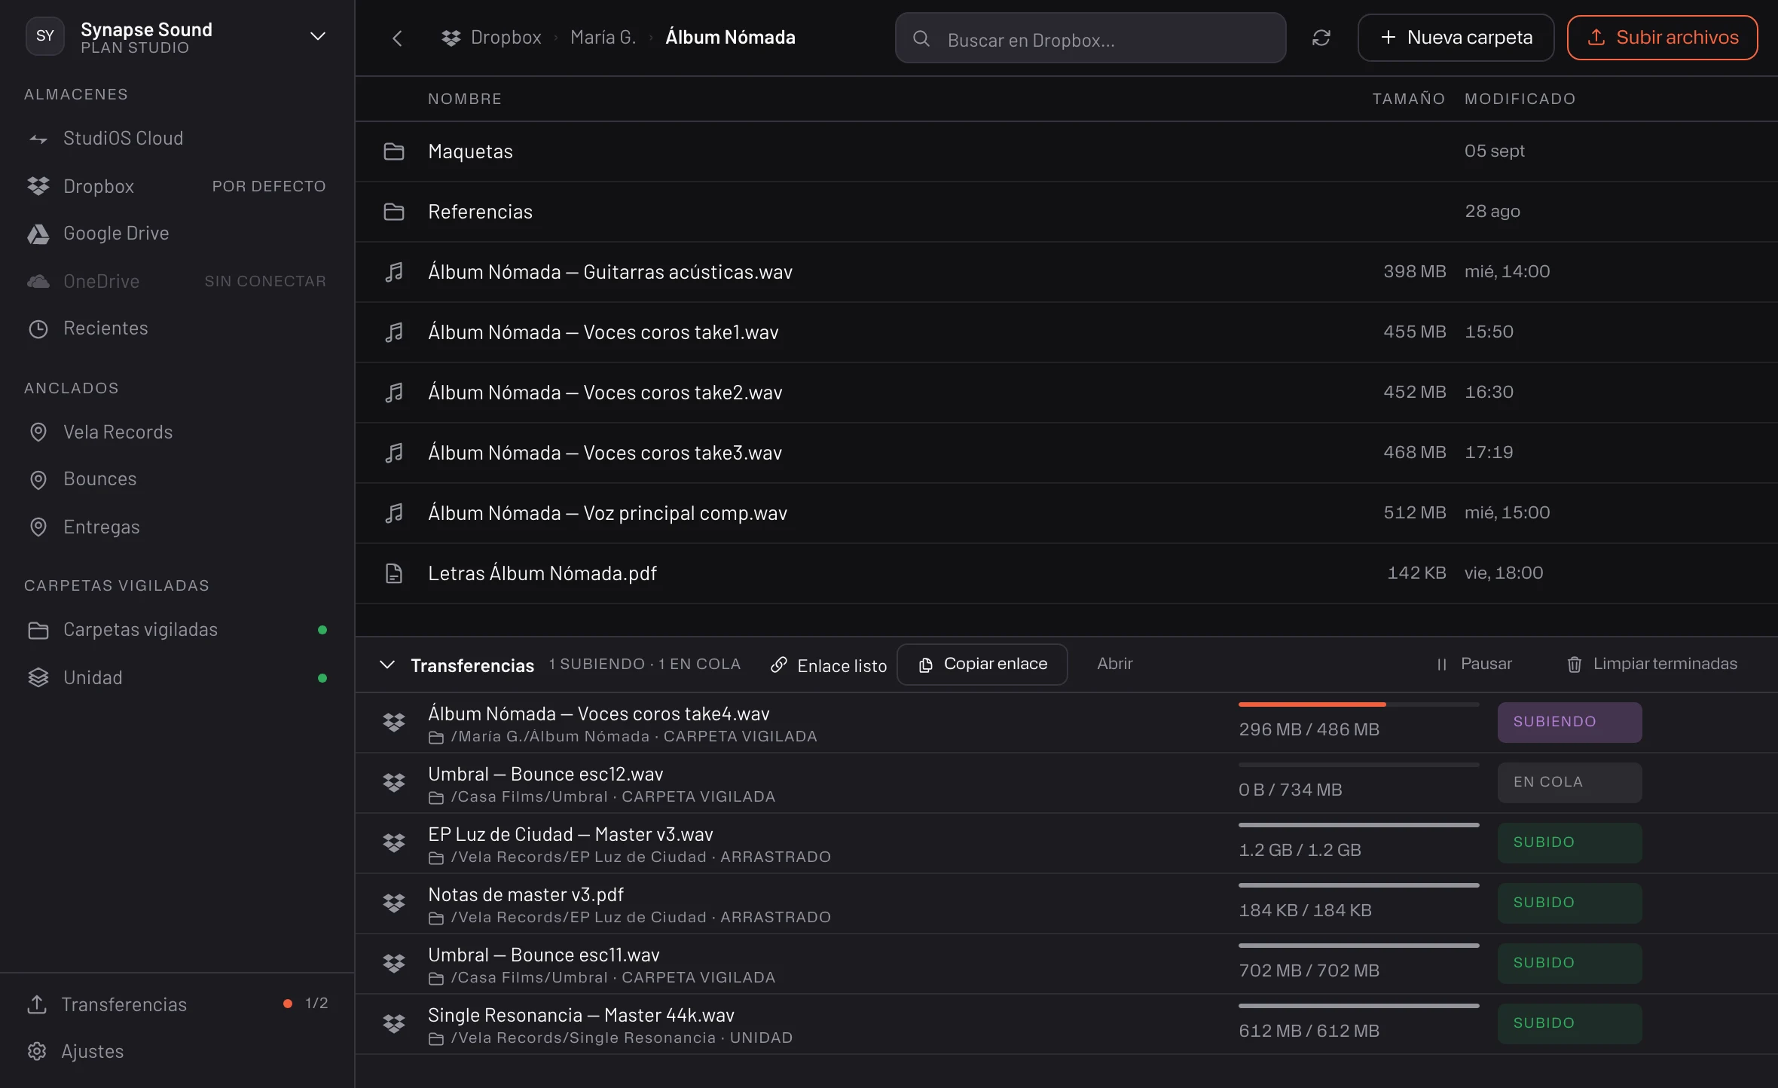Go back with the left chevron

[x=397, y=38]
